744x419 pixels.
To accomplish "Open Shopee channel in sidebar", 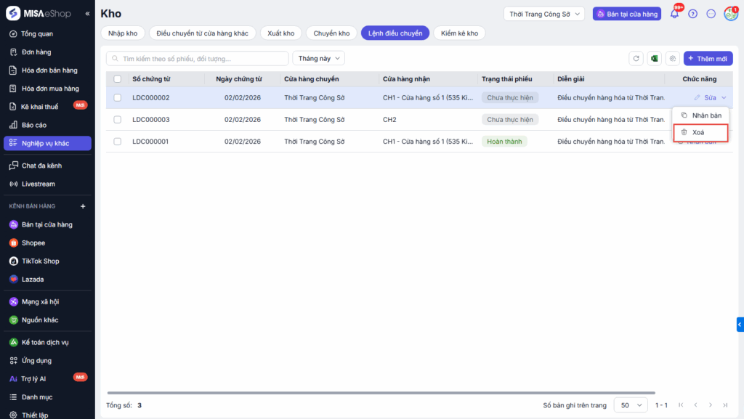I will [x=33, y=243].
